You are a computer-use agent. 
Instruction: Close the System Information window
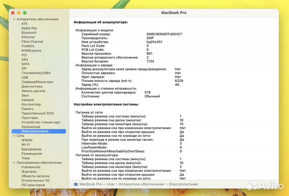tap(13, 13)
